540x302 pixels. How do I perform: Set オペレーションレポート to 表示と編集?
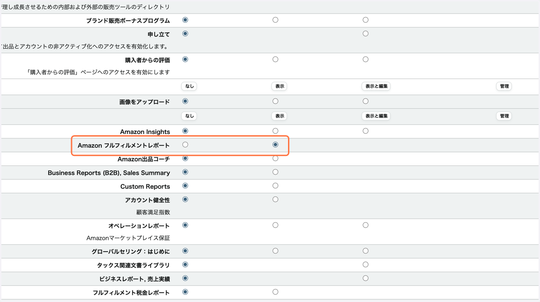tap(365, 225)
